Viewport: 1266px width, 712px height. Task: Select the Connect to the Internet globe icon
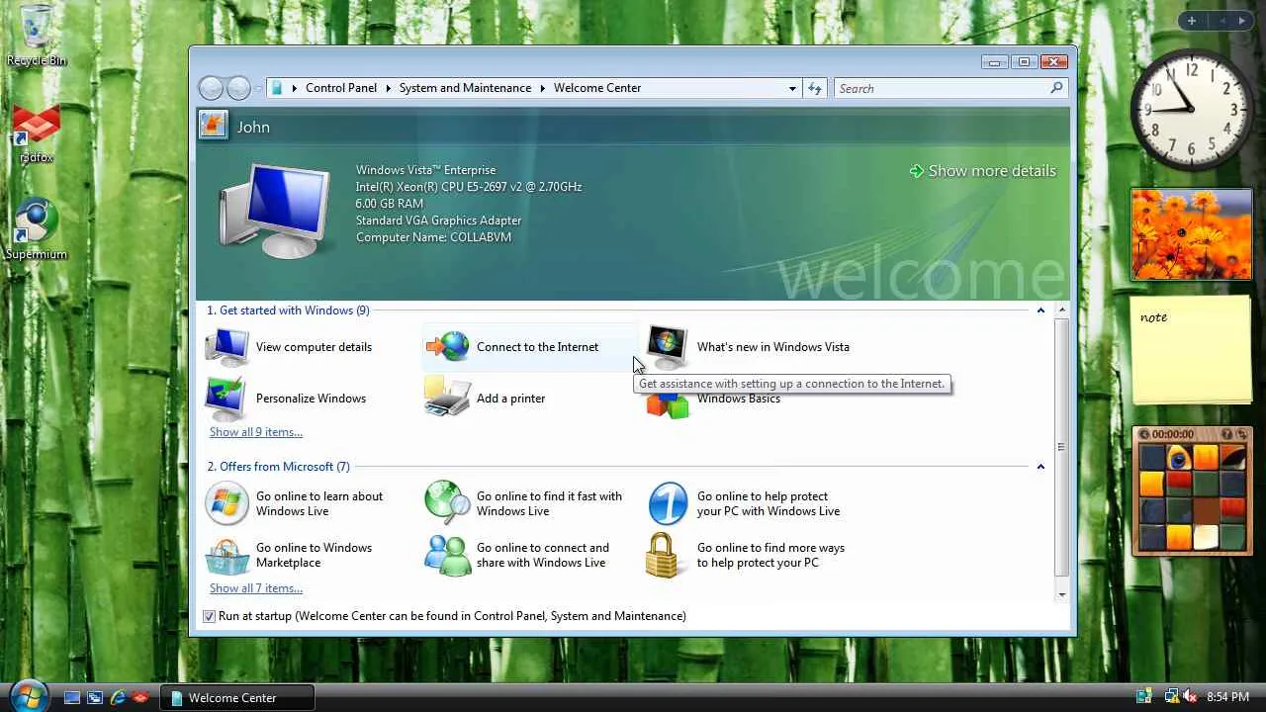pos(447,347)
